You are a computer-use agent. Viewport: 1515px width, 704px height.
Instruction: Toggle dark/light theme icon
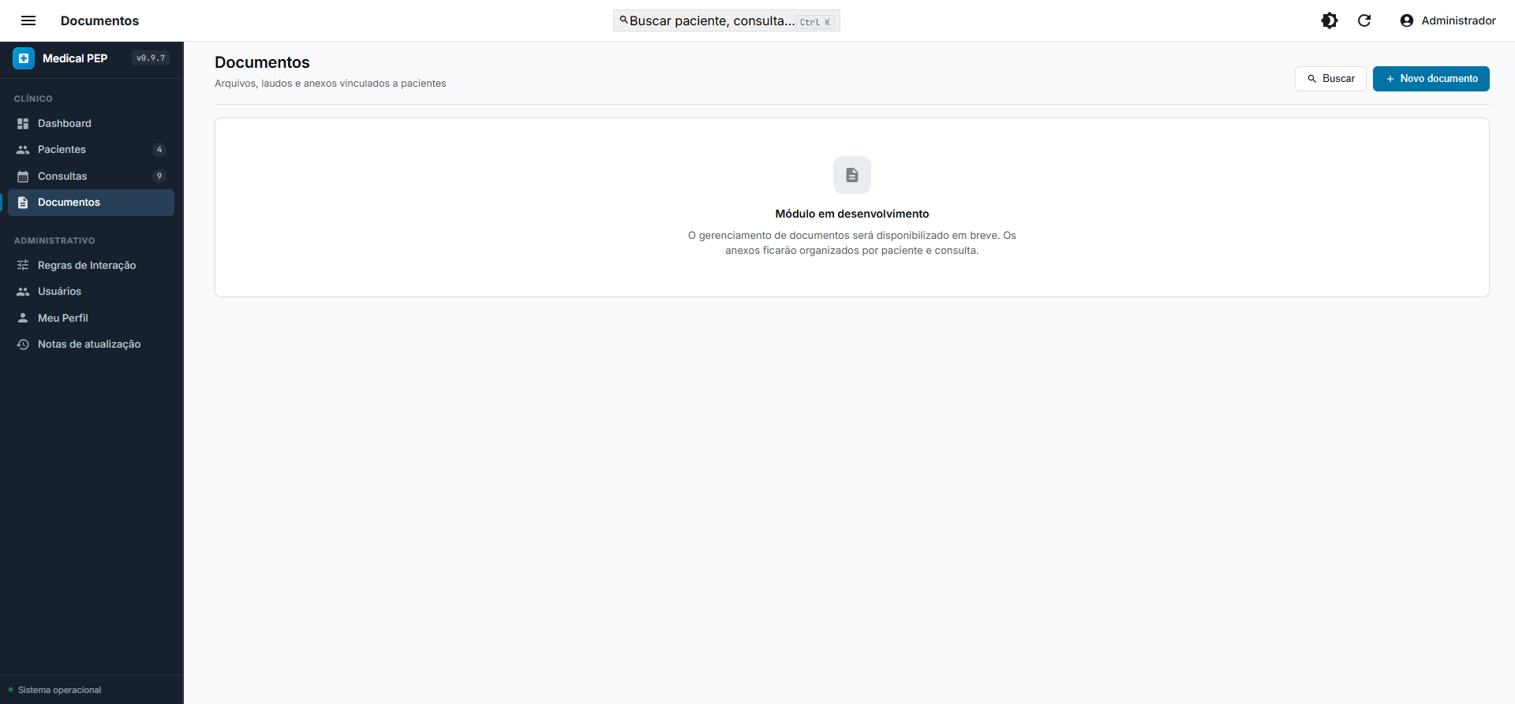(1330, 20)
